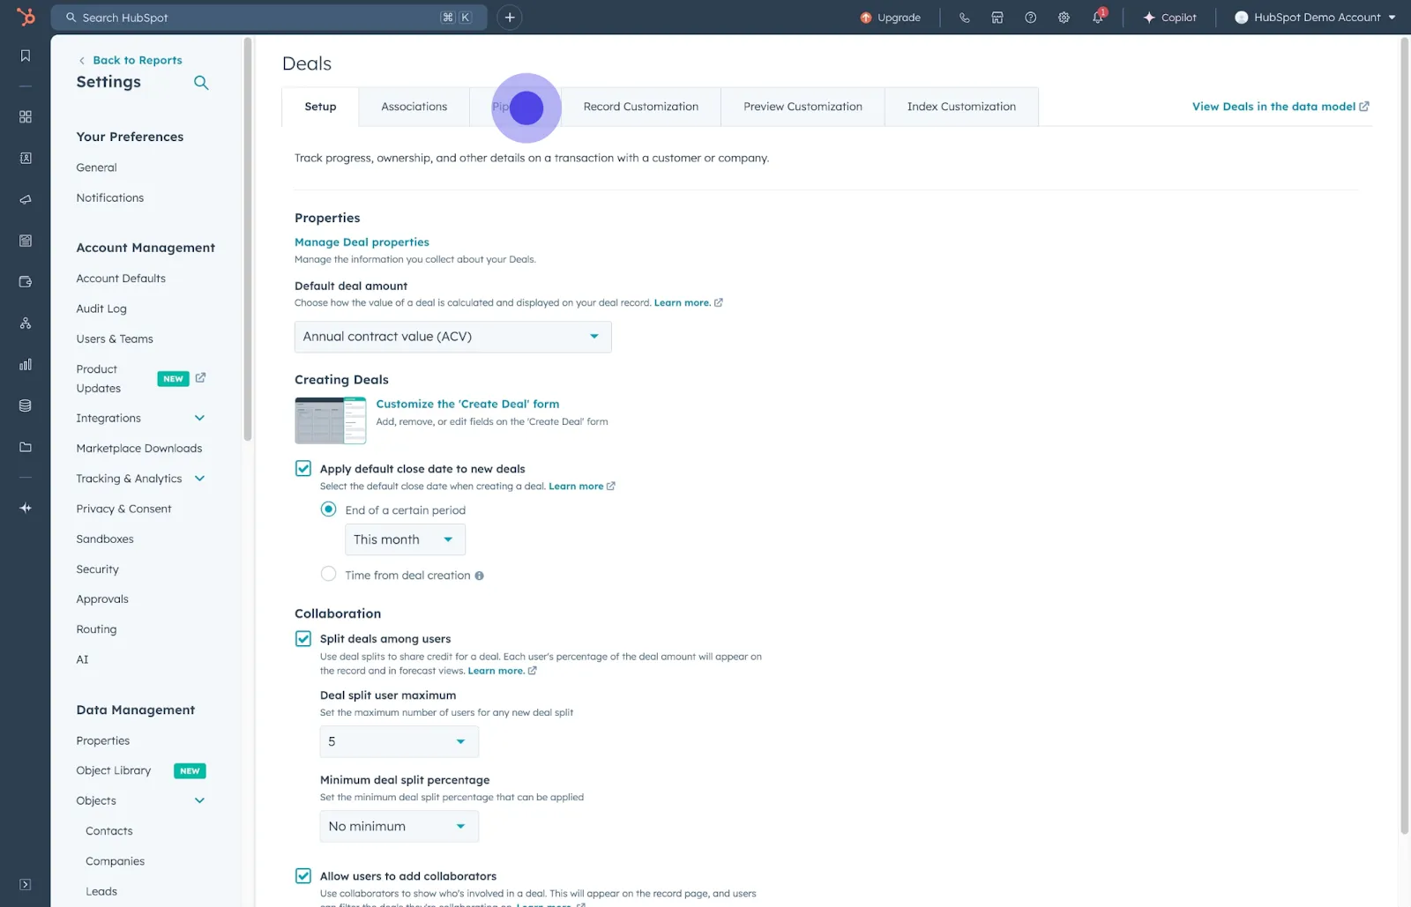Open Manage Deal properties link

click(x=362, y=242)
